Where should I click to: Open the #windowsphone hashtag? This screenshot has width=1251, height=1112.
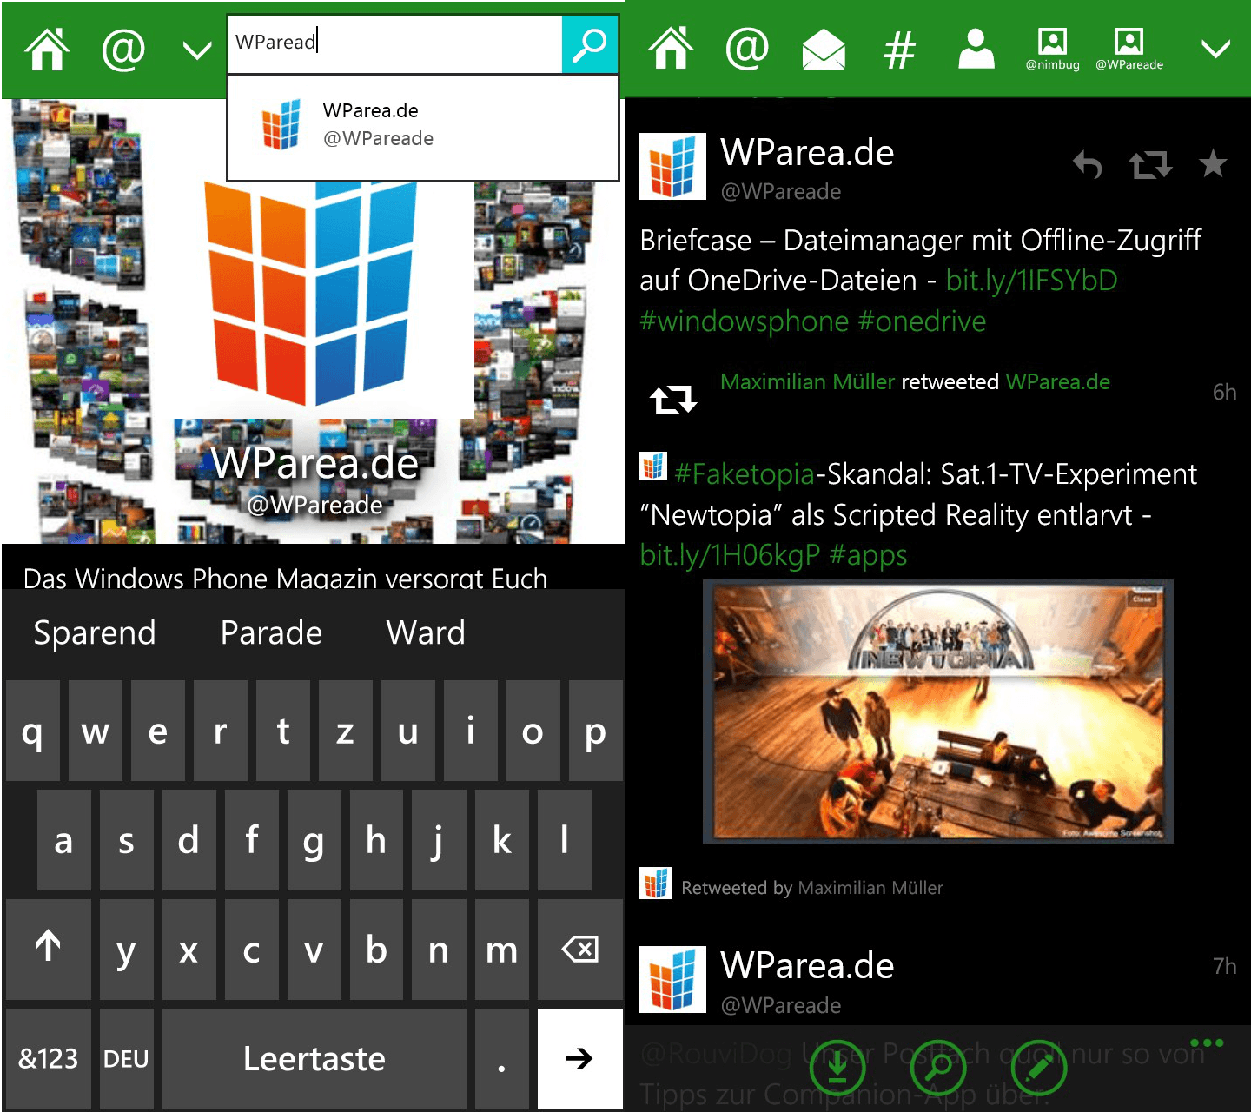pyautogui.click(x=744, y=321)
